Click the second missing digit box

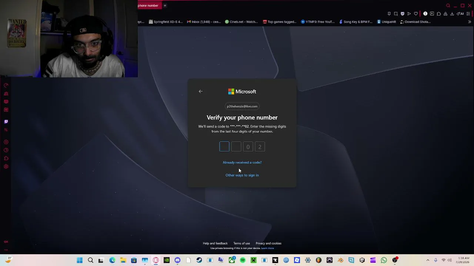click(236, 147)
